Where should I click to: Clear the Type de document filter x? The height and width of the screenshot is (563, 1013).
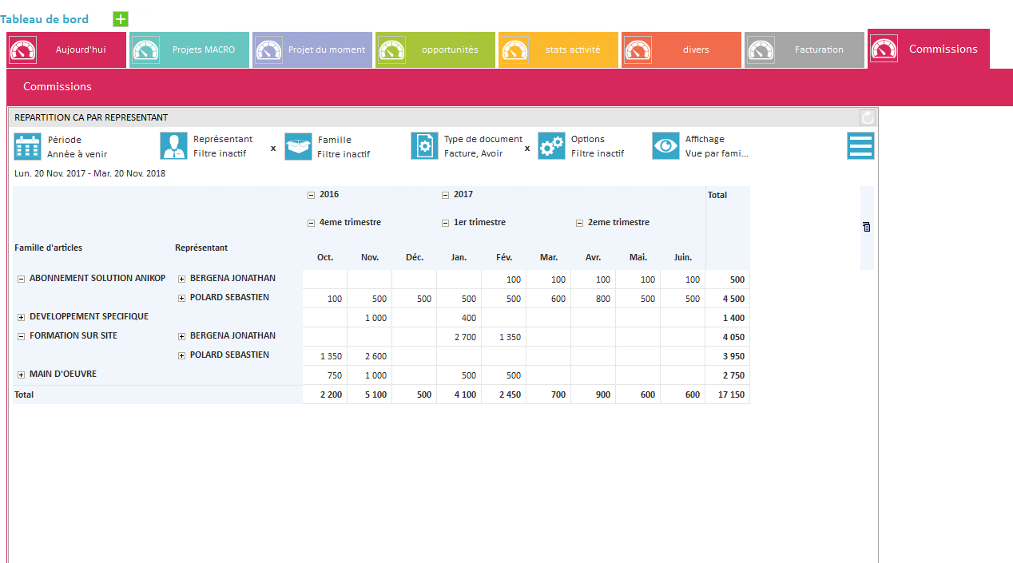(527, 148)
